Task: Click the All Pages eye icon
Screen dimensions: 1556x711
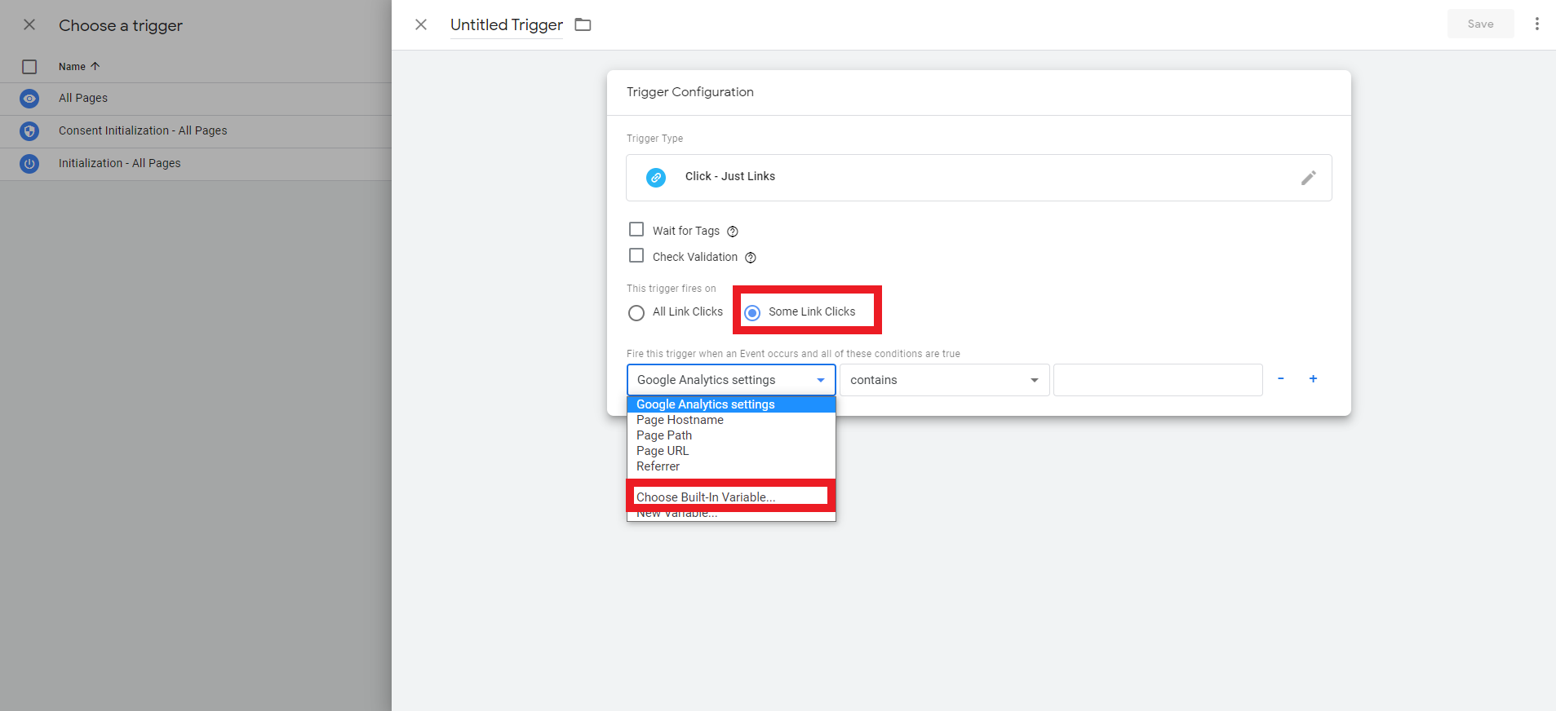Action: click(29, 99)
